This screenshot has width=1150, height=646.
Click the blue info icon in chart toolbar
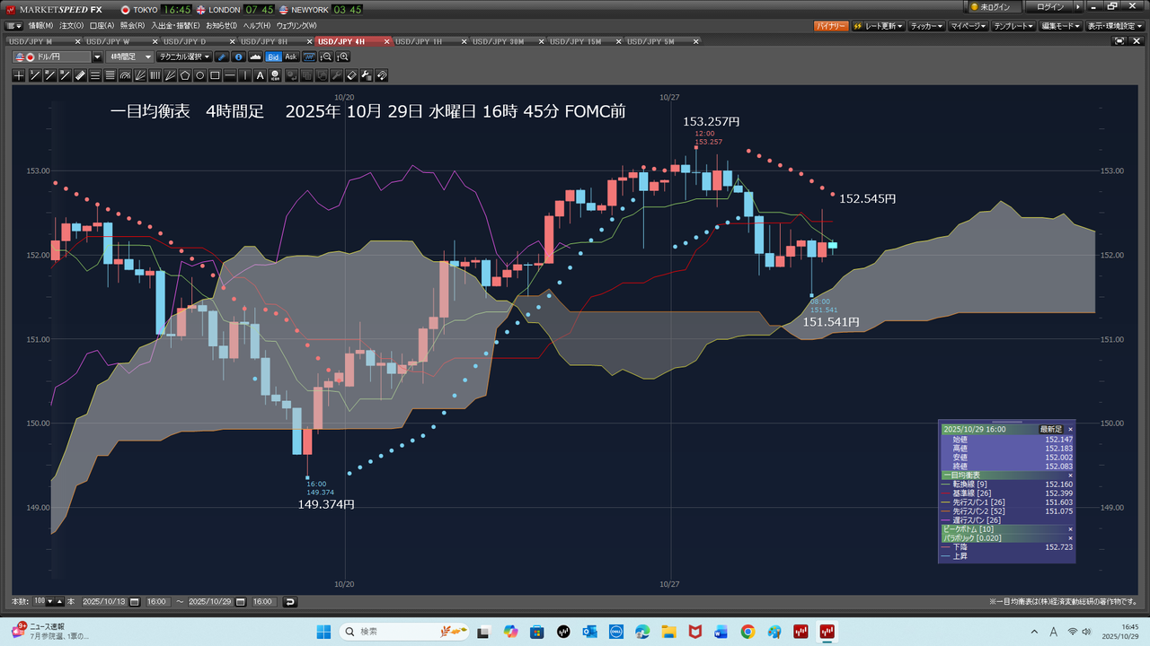pyautogui.click(x=239, y=57)
